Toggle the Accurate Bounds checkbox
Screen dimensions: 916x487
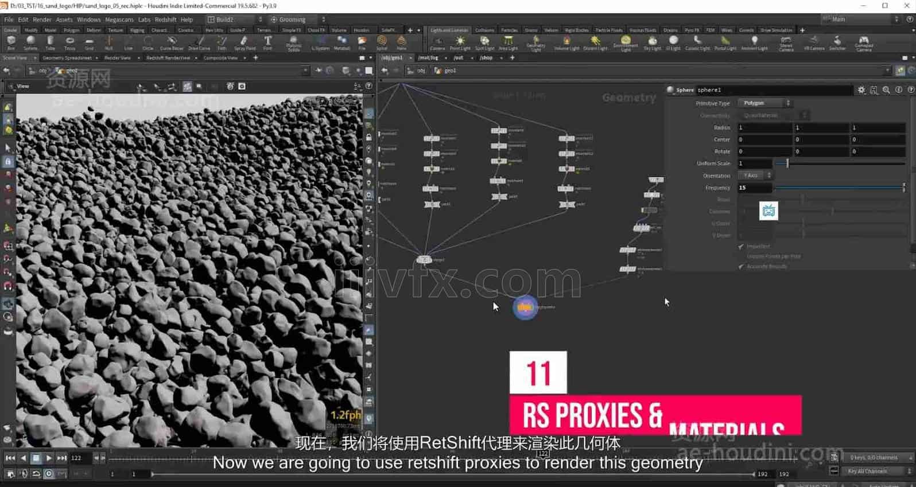[741, 266]
